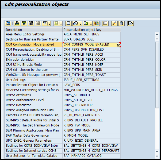Select the ISSUE_USER_SETTINGS cell

[x=91, y=80]
